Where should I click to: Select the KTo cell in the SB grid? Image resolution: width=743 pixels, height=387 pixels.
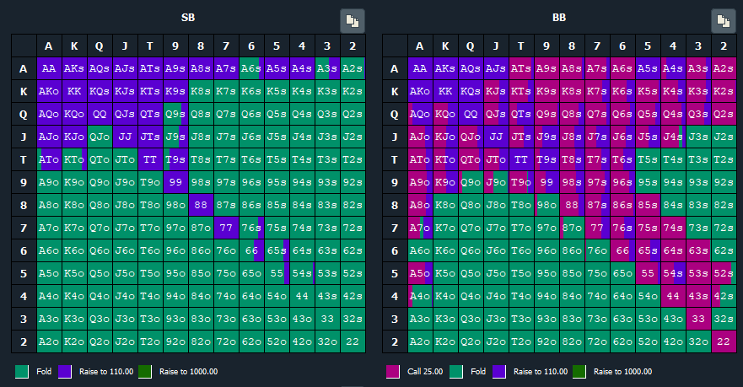pyautogui.click(x=74, y=159)
